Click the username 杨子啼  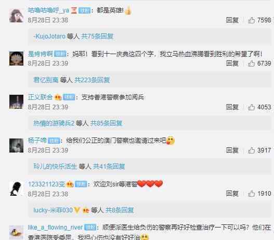(x=37, y=141)
